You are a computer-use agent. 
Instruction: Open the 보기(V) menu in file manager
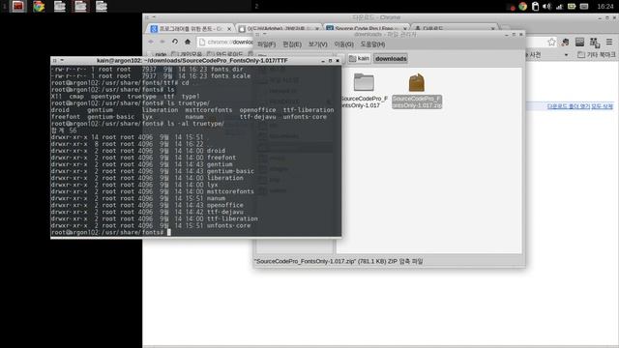pyautogui.click(x=318, y=44)
